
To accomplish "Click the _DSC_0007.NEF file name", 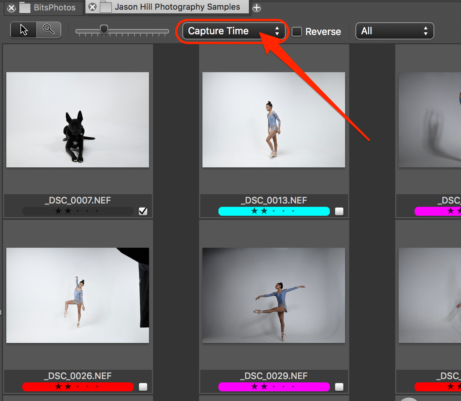I will 78,200.
